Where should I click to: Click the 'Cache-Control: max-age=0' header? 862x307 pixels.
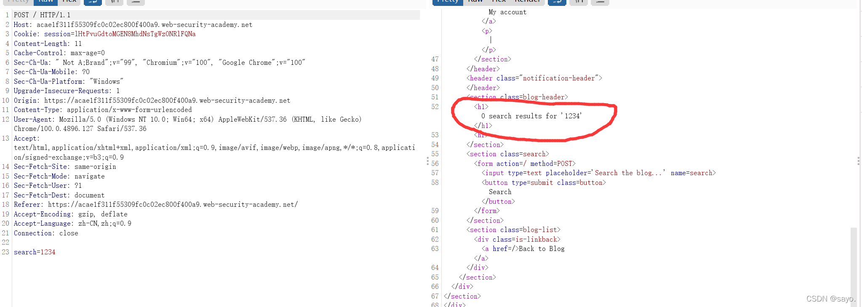(x=59, y=53)
